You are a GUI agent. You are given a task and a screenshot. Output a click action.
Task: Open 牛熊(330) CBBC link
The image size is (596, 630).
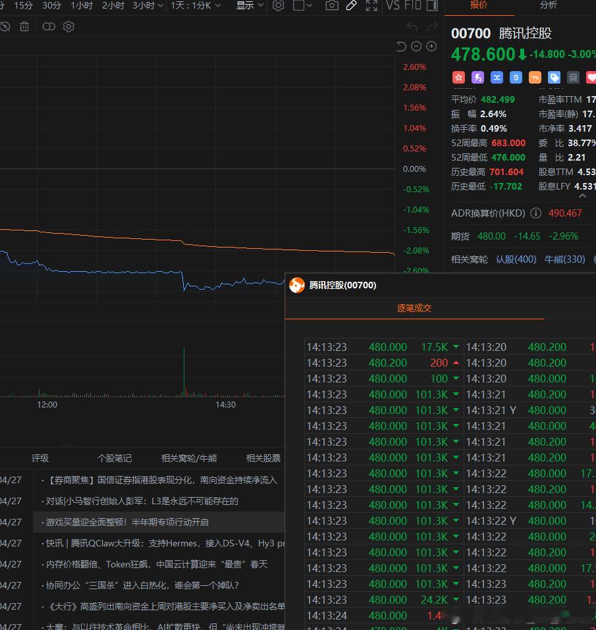pos(564,259)
